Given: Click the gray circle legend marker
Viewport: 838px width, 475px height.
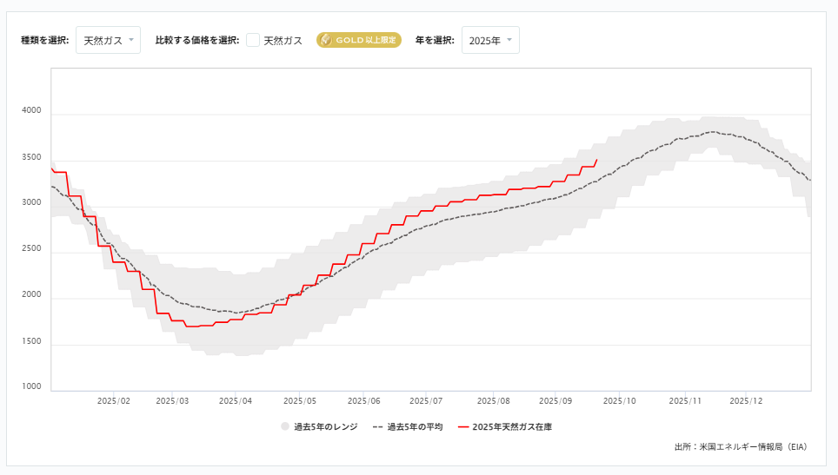Looking at the screenshot, I should pyautogui.click(x=285, y=426).
